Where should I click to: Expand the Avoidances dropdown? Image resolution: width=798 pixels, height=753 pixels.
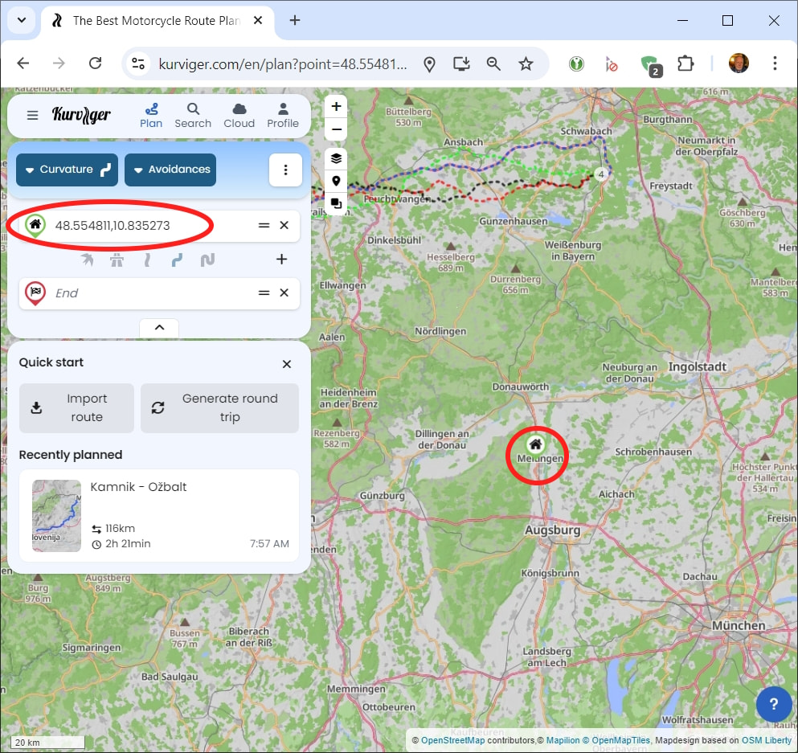coord(170,170)
